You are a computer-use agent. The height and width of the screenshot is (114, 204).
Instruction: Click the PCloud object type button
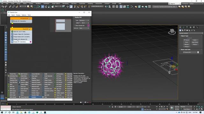(x=186, y=47)
